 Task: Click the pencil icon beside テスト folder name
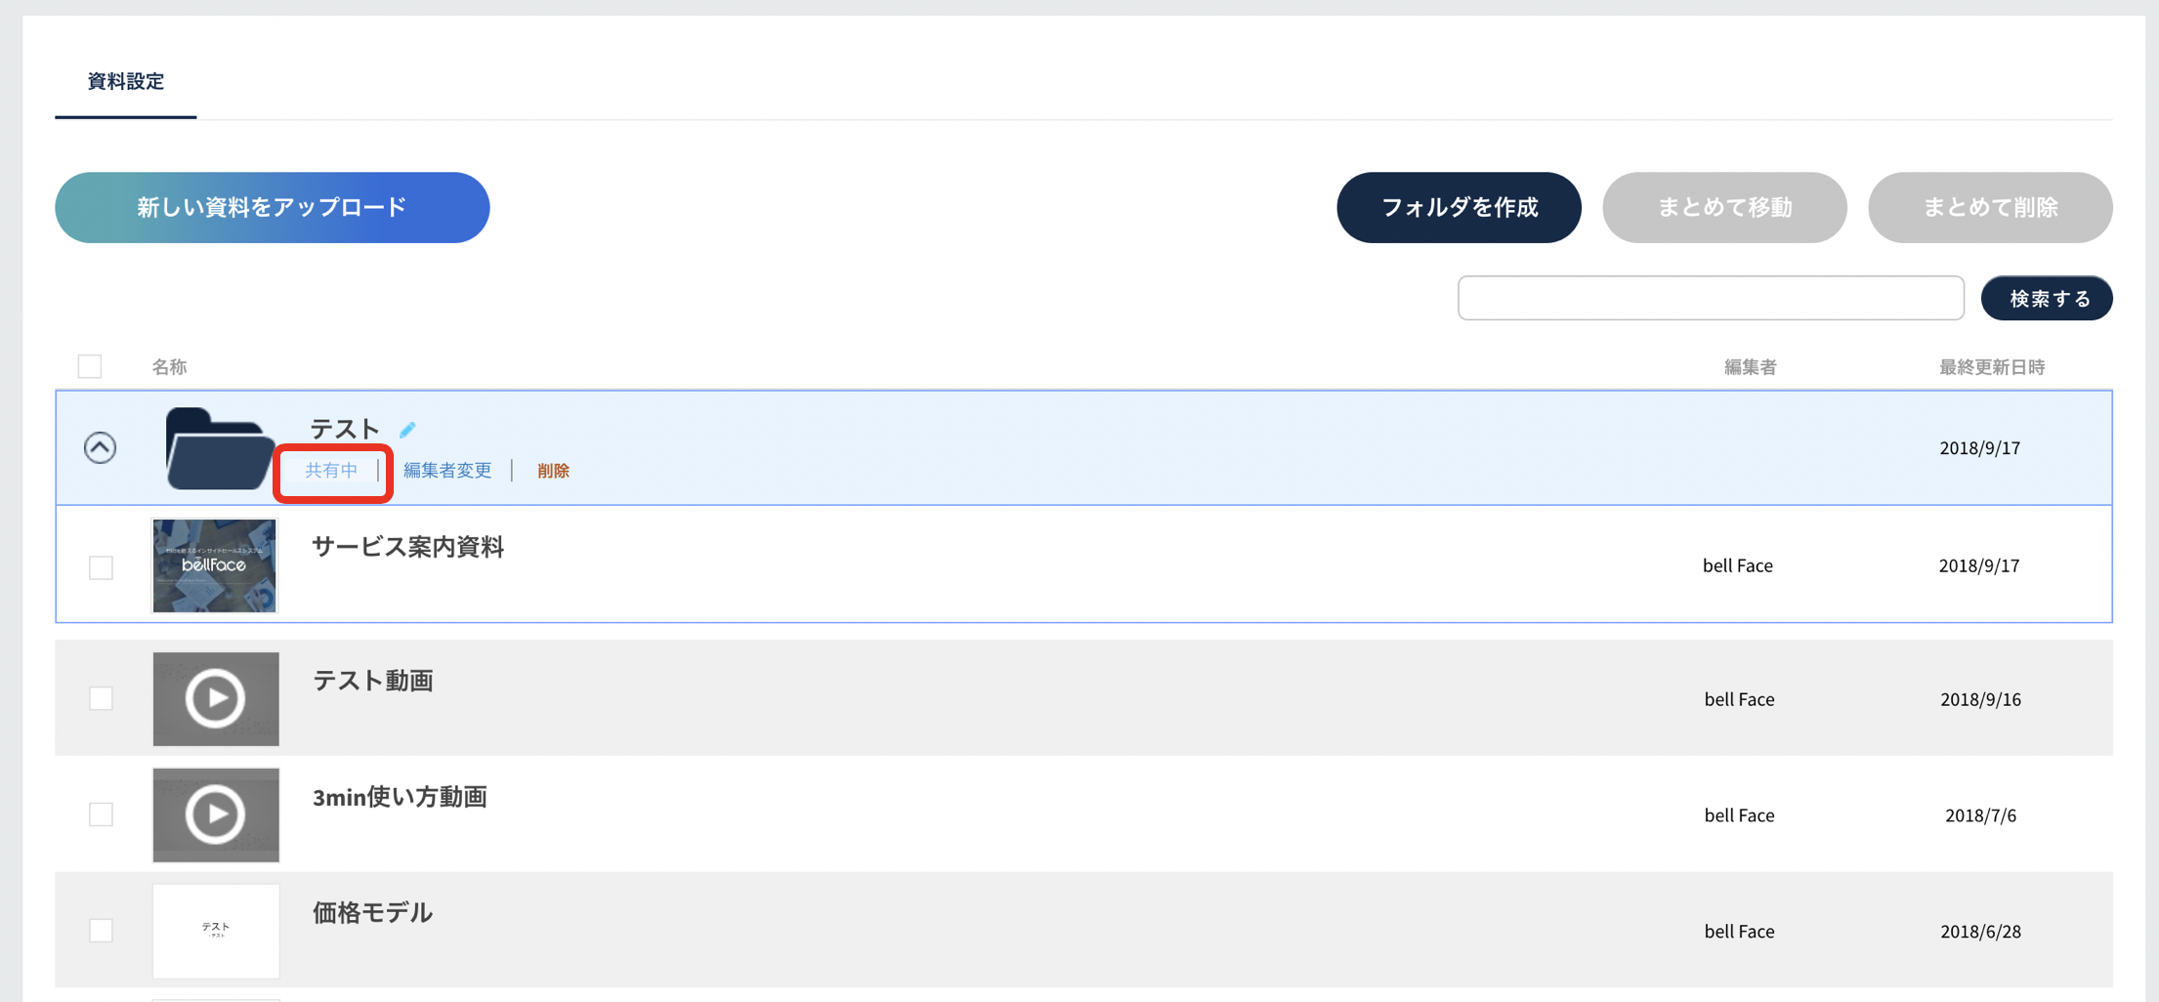tap(407, 430)
